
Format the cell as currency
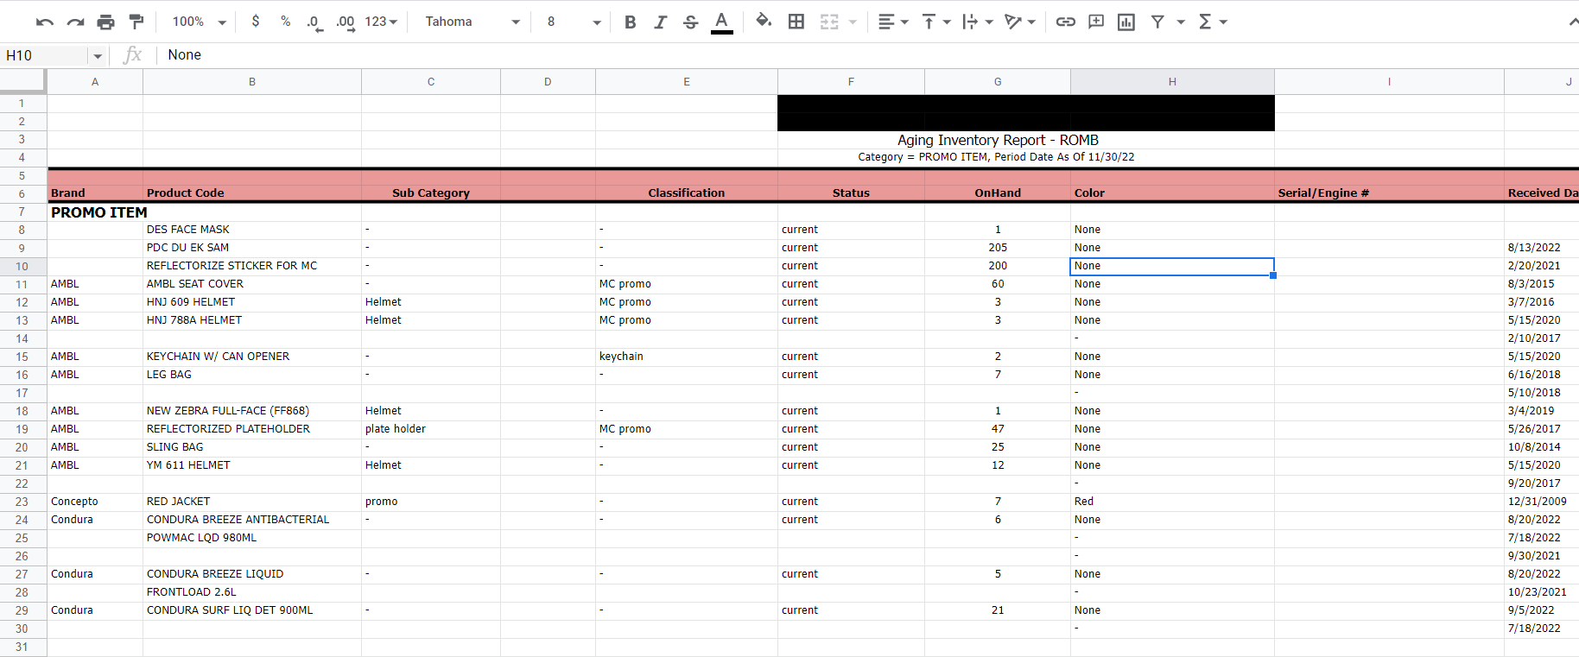256,22
